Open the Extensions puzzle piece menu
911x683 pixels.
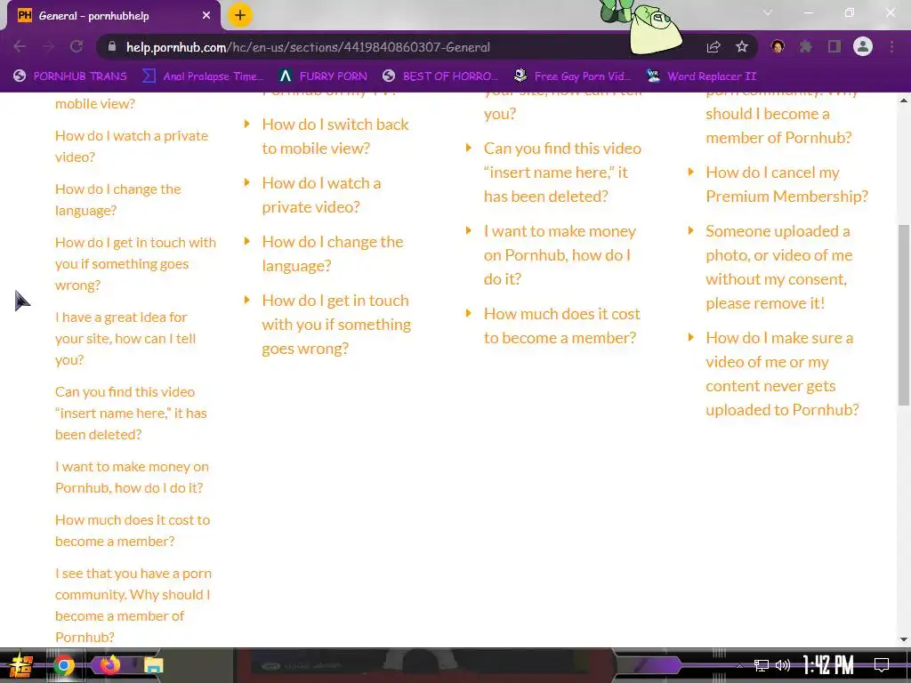click(806, 46)
